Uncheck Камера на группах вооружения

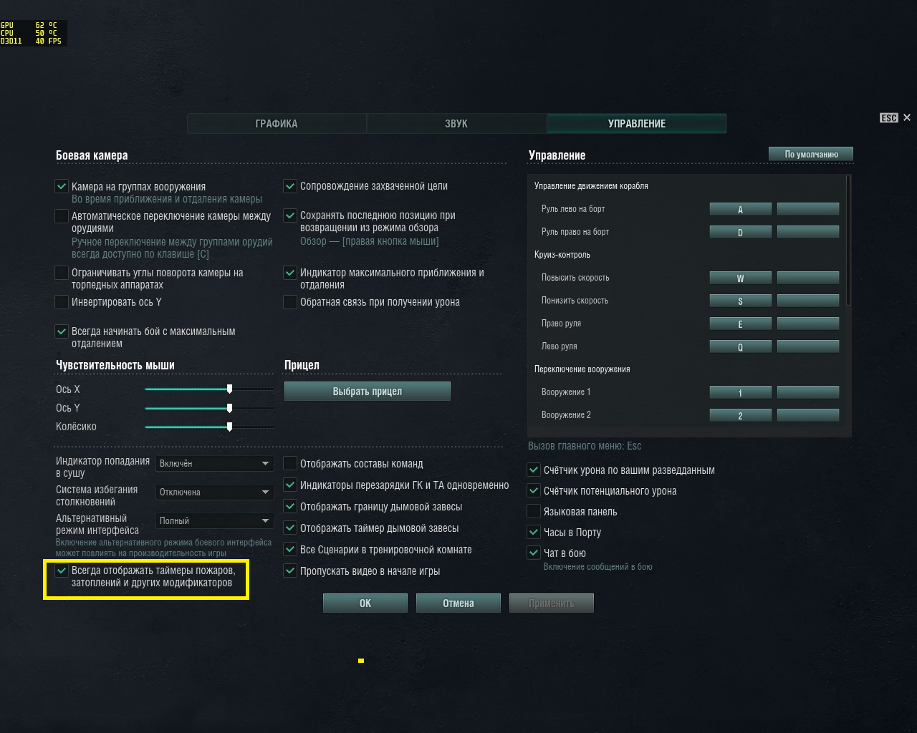pos(62,186)
